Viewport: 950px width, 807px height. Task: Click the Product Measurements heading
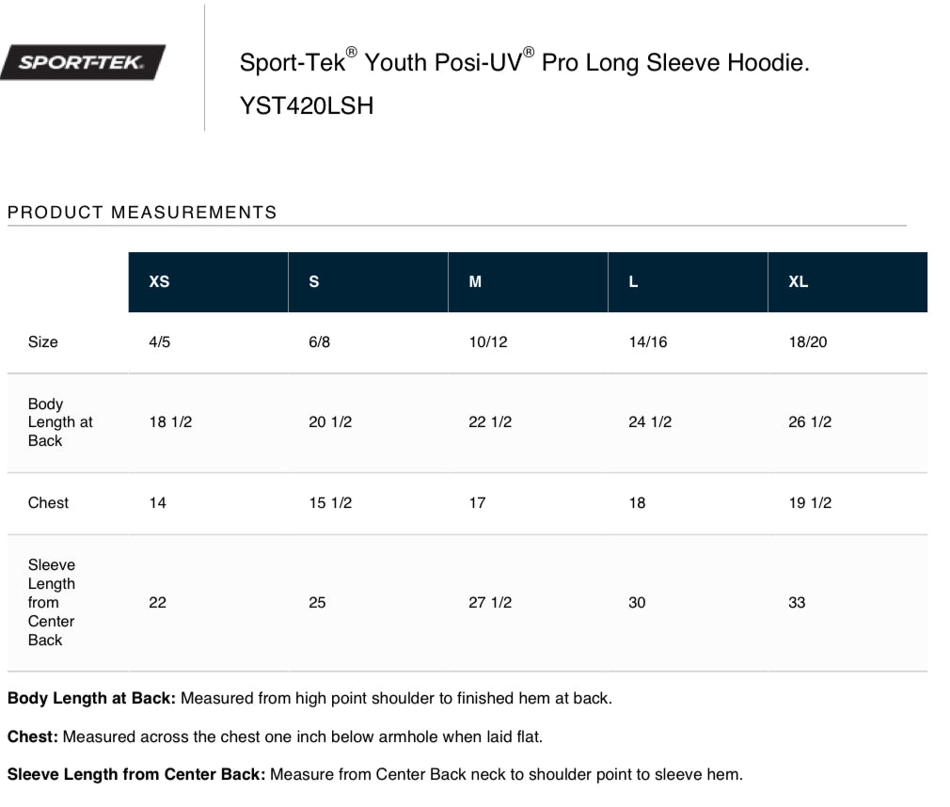click(142, 212)
